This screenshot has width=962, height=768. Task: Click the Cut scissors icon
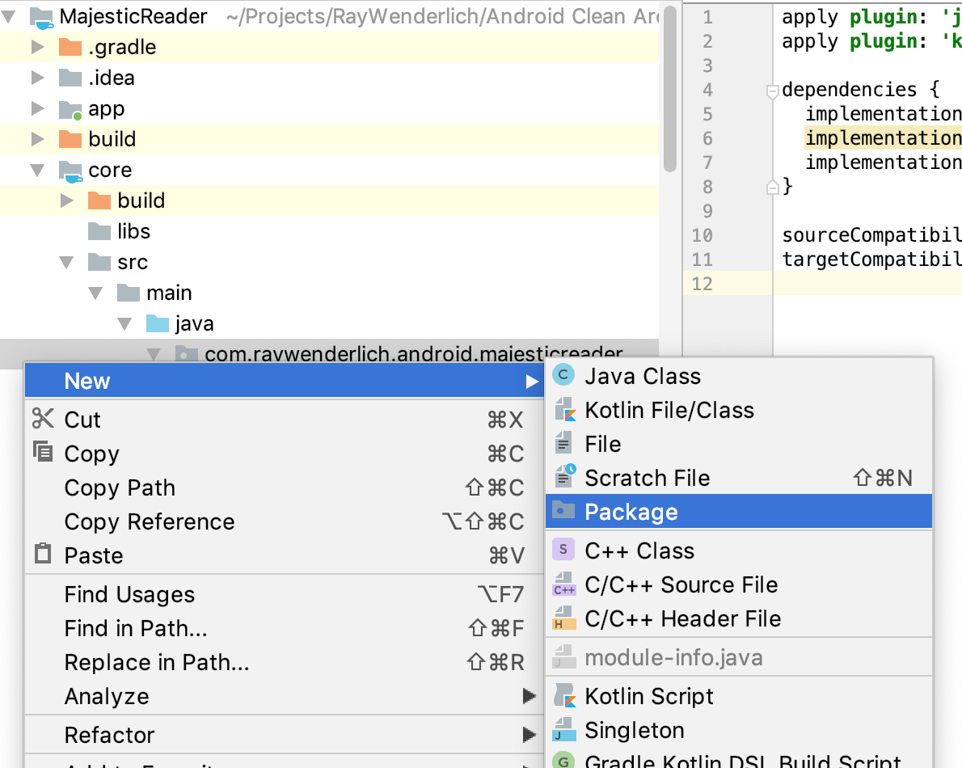pos(43,418)
